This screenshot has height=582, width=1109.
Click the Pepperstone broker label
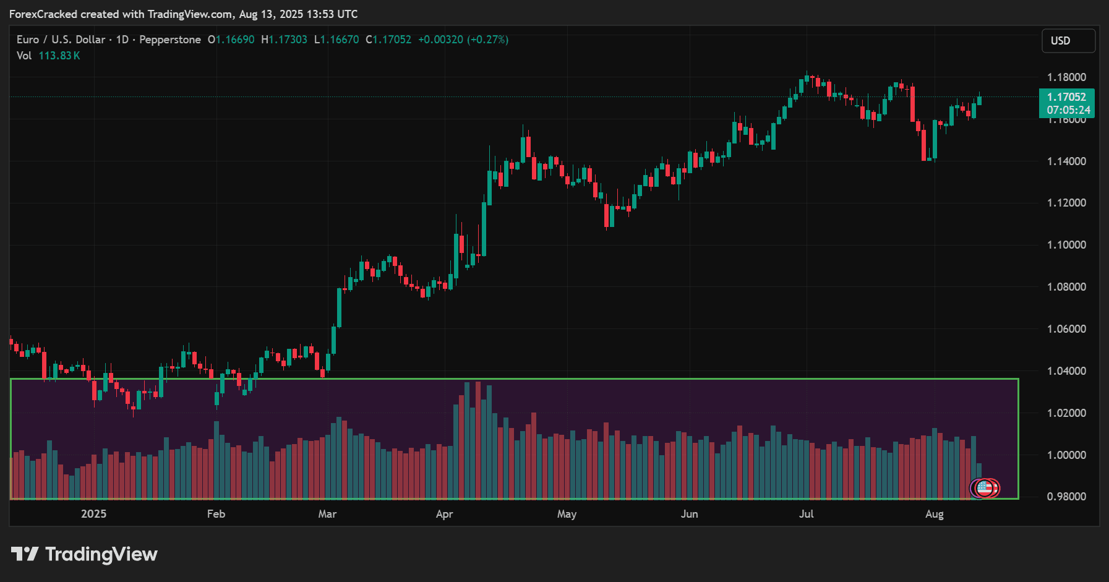170,39
